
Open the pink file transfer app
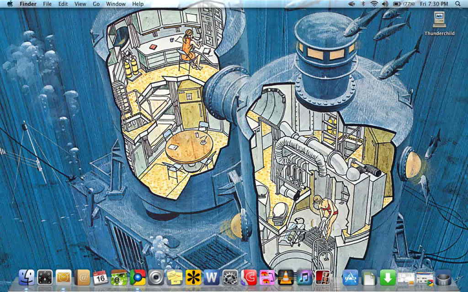267,277
